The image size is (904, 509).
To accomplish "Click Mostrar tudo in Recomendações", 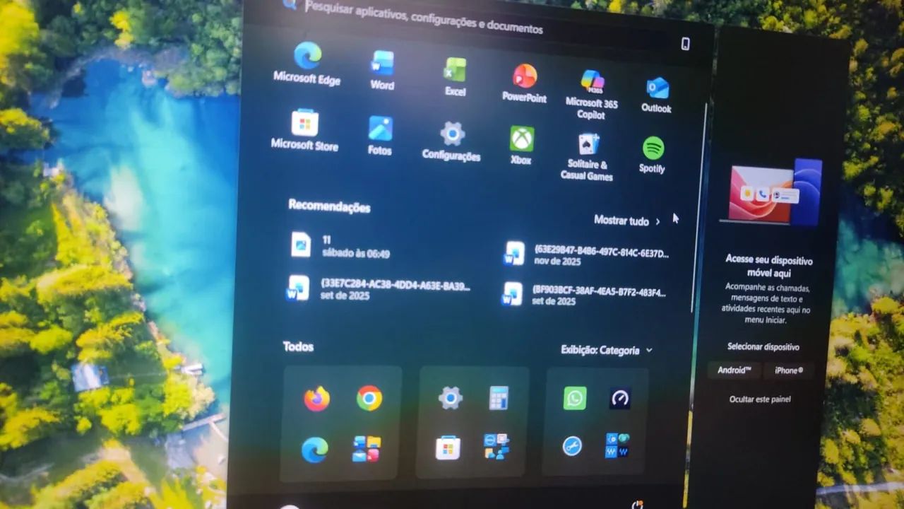I will (x=627, y=221).
